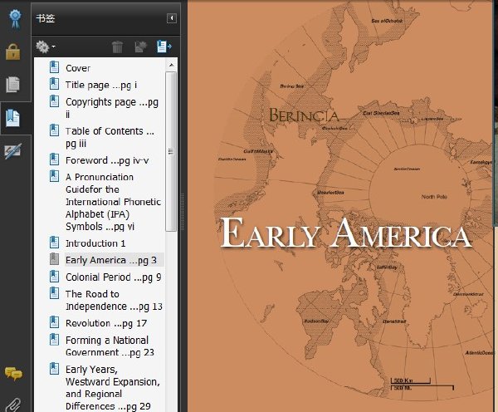This screenshot has width=498, height=412.
Task: Delete bookmark using the trash icon
Action: (117, 47)
